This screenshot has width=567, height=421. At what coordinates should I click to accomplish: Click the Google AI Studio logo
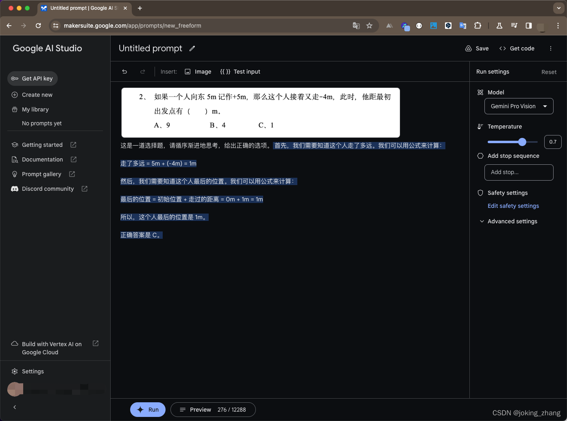[x=47, y=48]
